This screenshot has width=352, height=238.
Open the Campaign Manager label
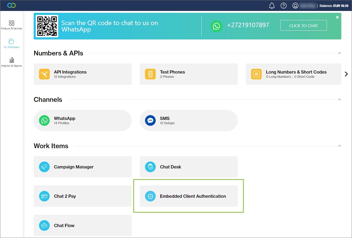(74, 167)
